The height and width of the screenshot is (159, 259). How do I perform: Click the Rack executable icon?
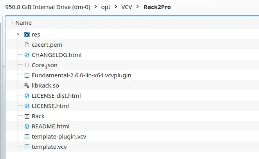coord(27,116)
